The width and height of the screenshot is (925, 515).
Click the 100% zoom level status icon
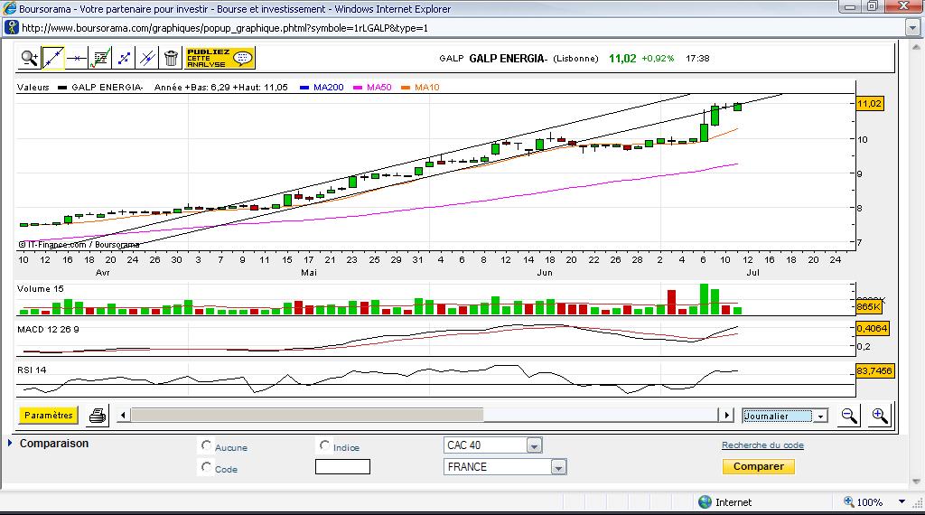849,501
